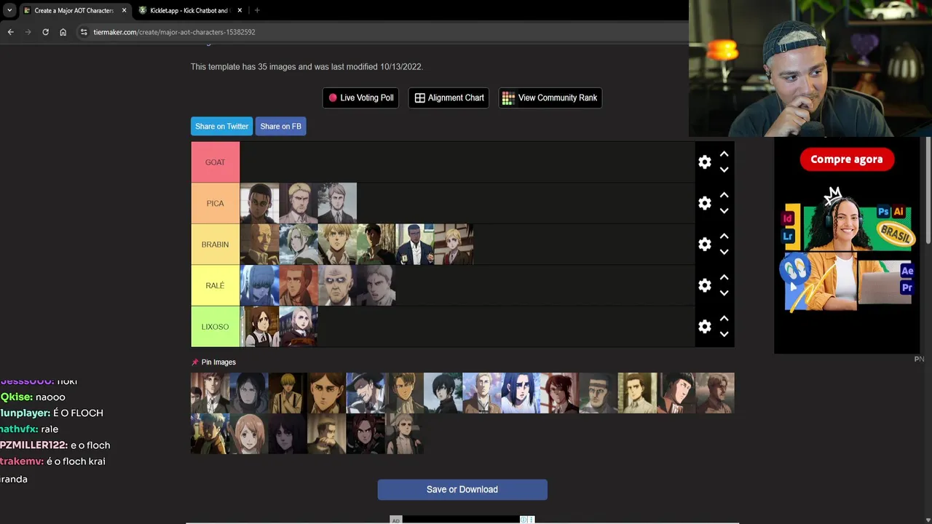The height and width of the screenshot is (524, 932).
Task: Move LIXOSO tier down with arrow
Action: point(724,334)
